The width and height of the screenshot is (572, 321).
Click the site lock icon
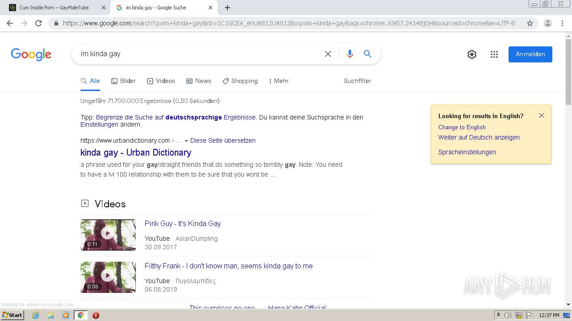point(56,23)
